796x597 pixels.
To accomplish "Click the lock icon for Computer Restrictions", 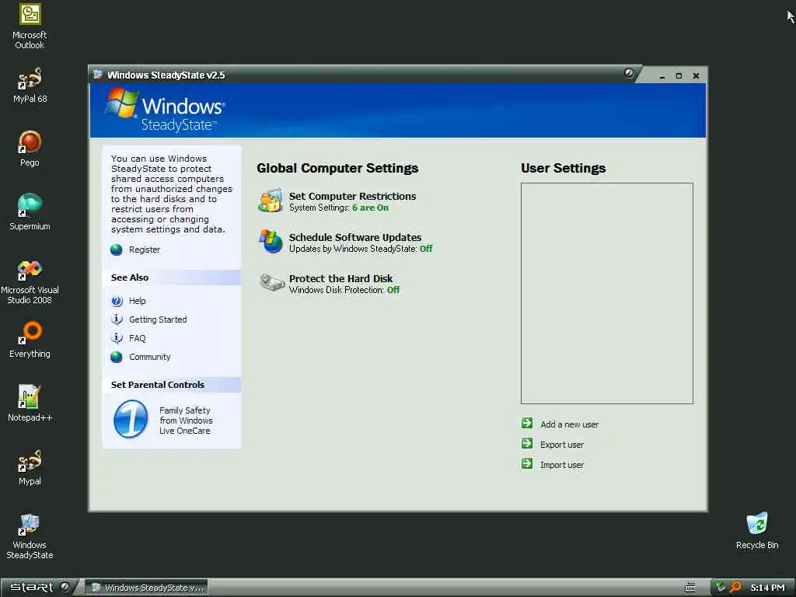I will tap(270, 201).
